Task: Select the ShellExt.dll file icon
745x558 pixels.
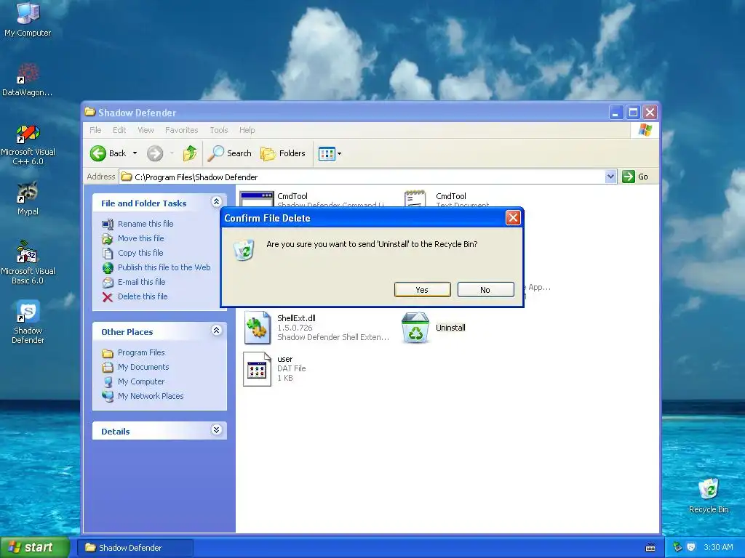Action: pyautogui.click(x=258, y=328)
